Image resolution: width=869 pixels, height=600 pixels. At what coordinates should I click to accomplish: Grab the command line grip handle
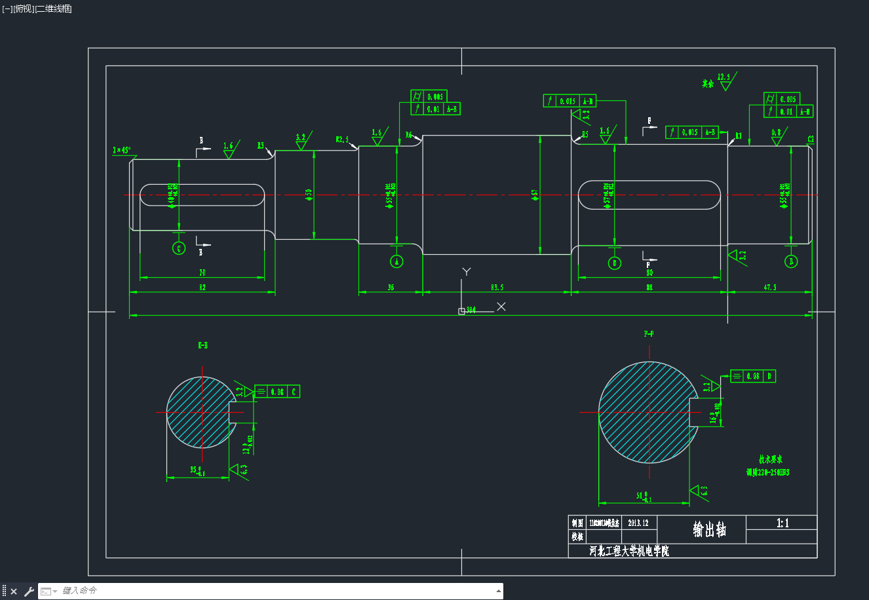pyautogui.click(x=4, y=591)
